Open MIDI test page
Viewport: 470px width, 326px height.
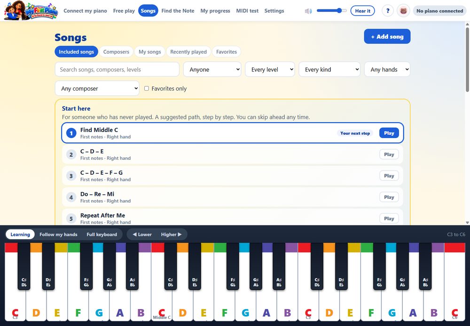click(247, 11)
